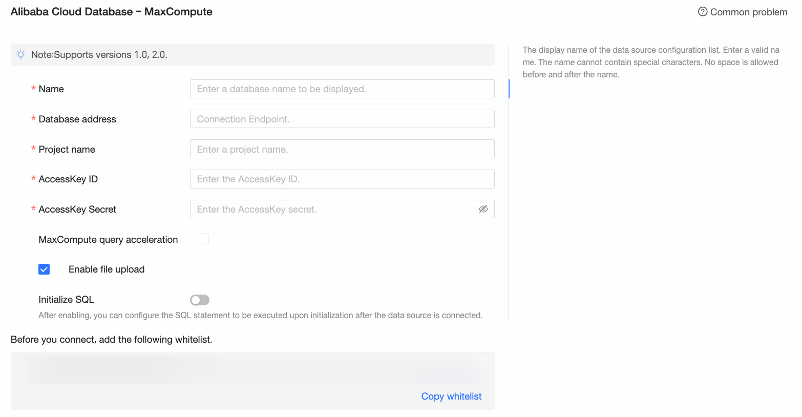Uncheck the Enable file upload checkbox

coord(44,269)
